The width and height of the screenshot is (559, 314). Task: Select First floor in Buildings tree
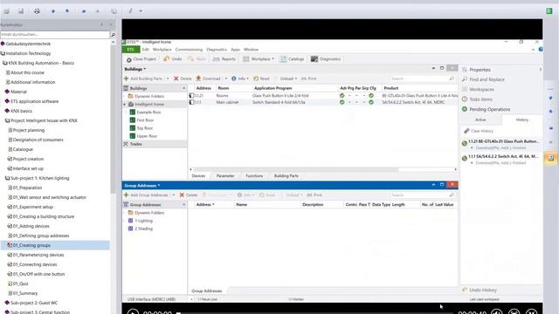pos(145,120)
